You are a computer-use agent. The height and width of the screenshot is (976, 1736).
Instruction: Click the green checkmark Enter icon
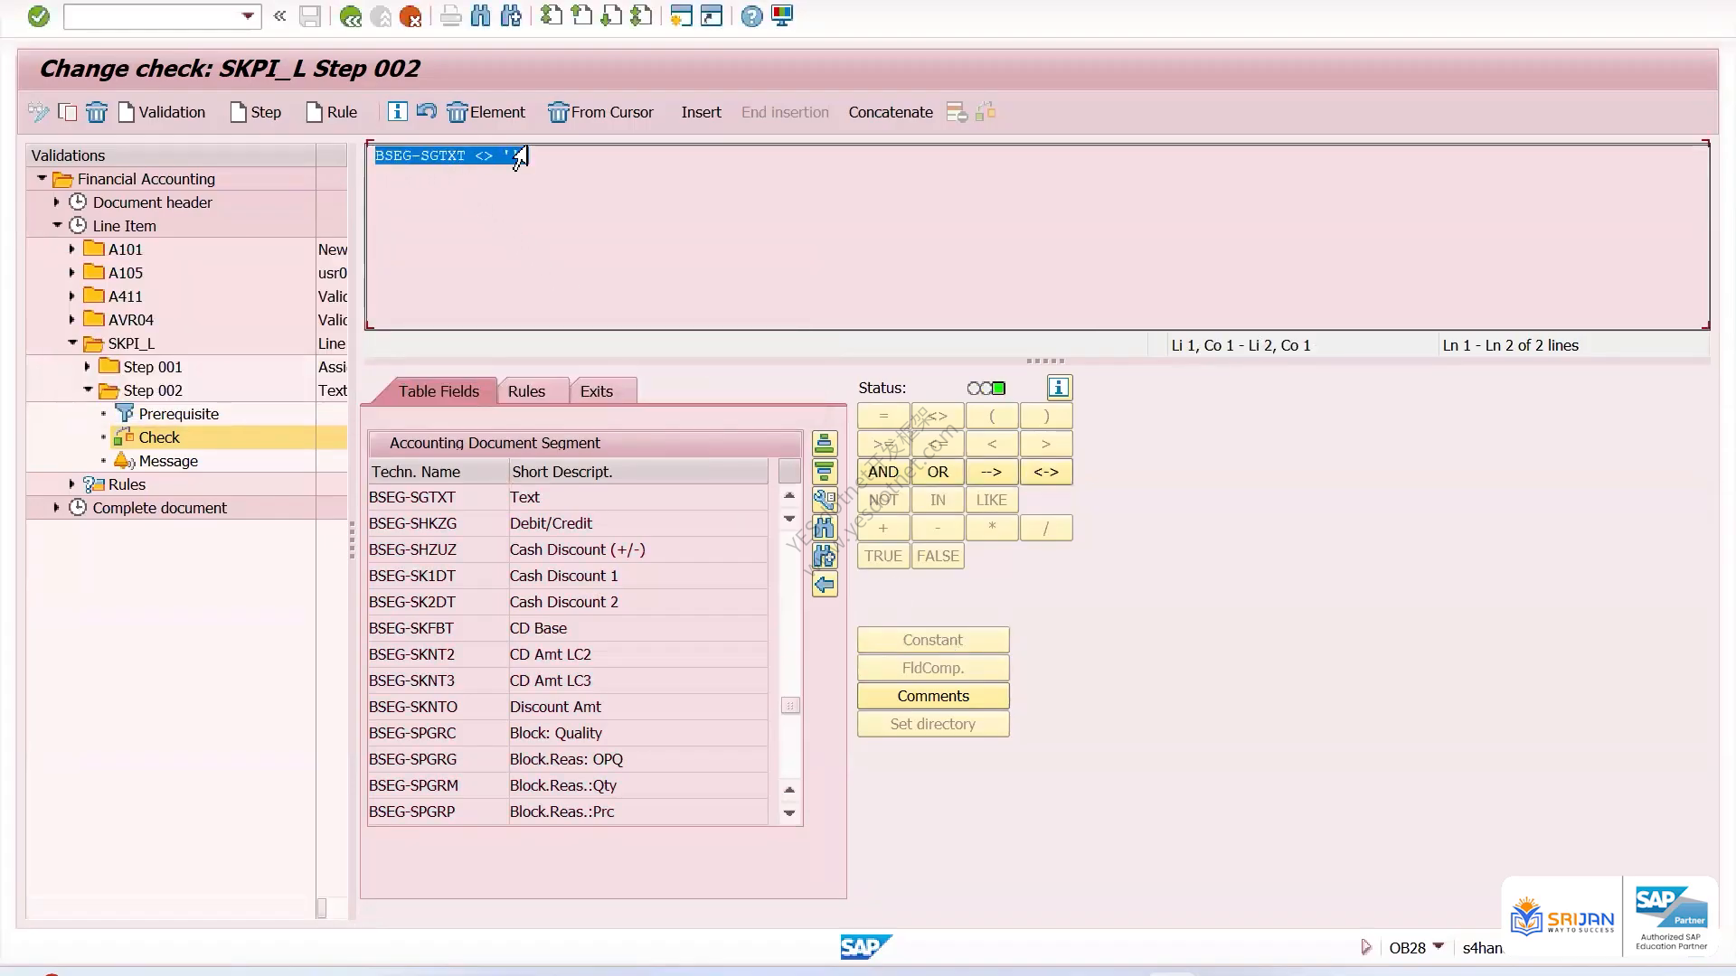(38, 16)
